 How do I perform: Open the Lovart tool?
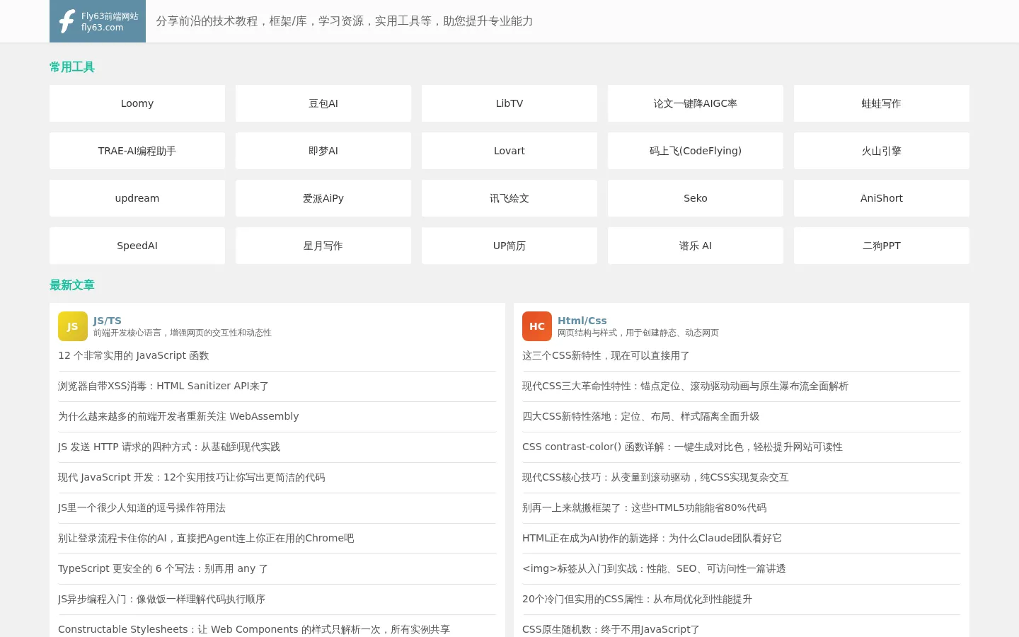coord(509,151)
